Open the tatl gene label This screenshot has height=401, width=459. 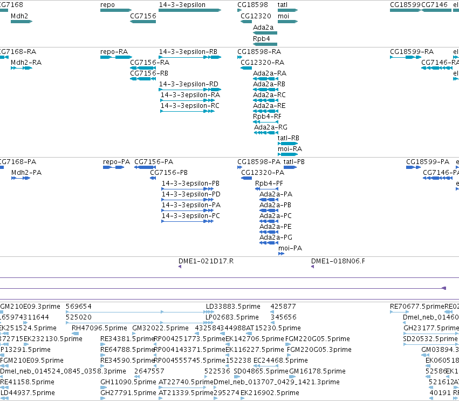click(x=283, y=5)
